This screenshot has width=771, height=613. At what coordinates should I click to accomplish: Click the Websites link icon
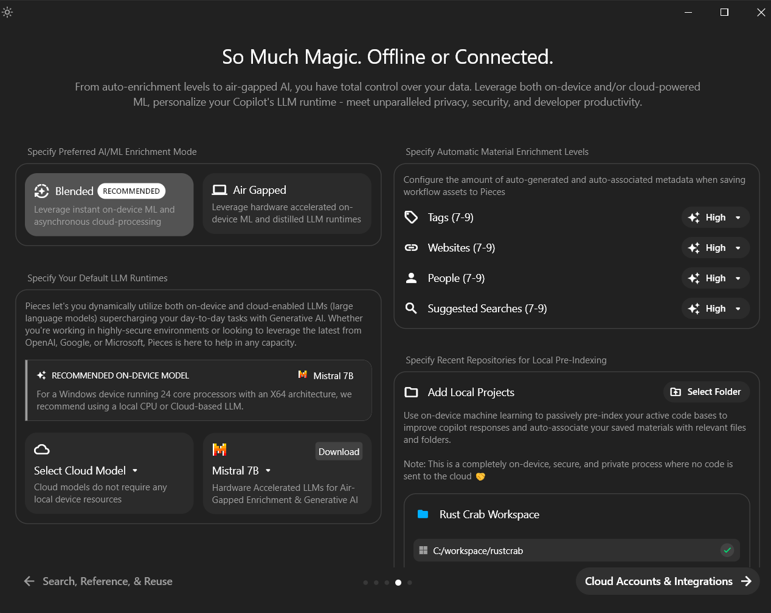(x=412, y=248)
